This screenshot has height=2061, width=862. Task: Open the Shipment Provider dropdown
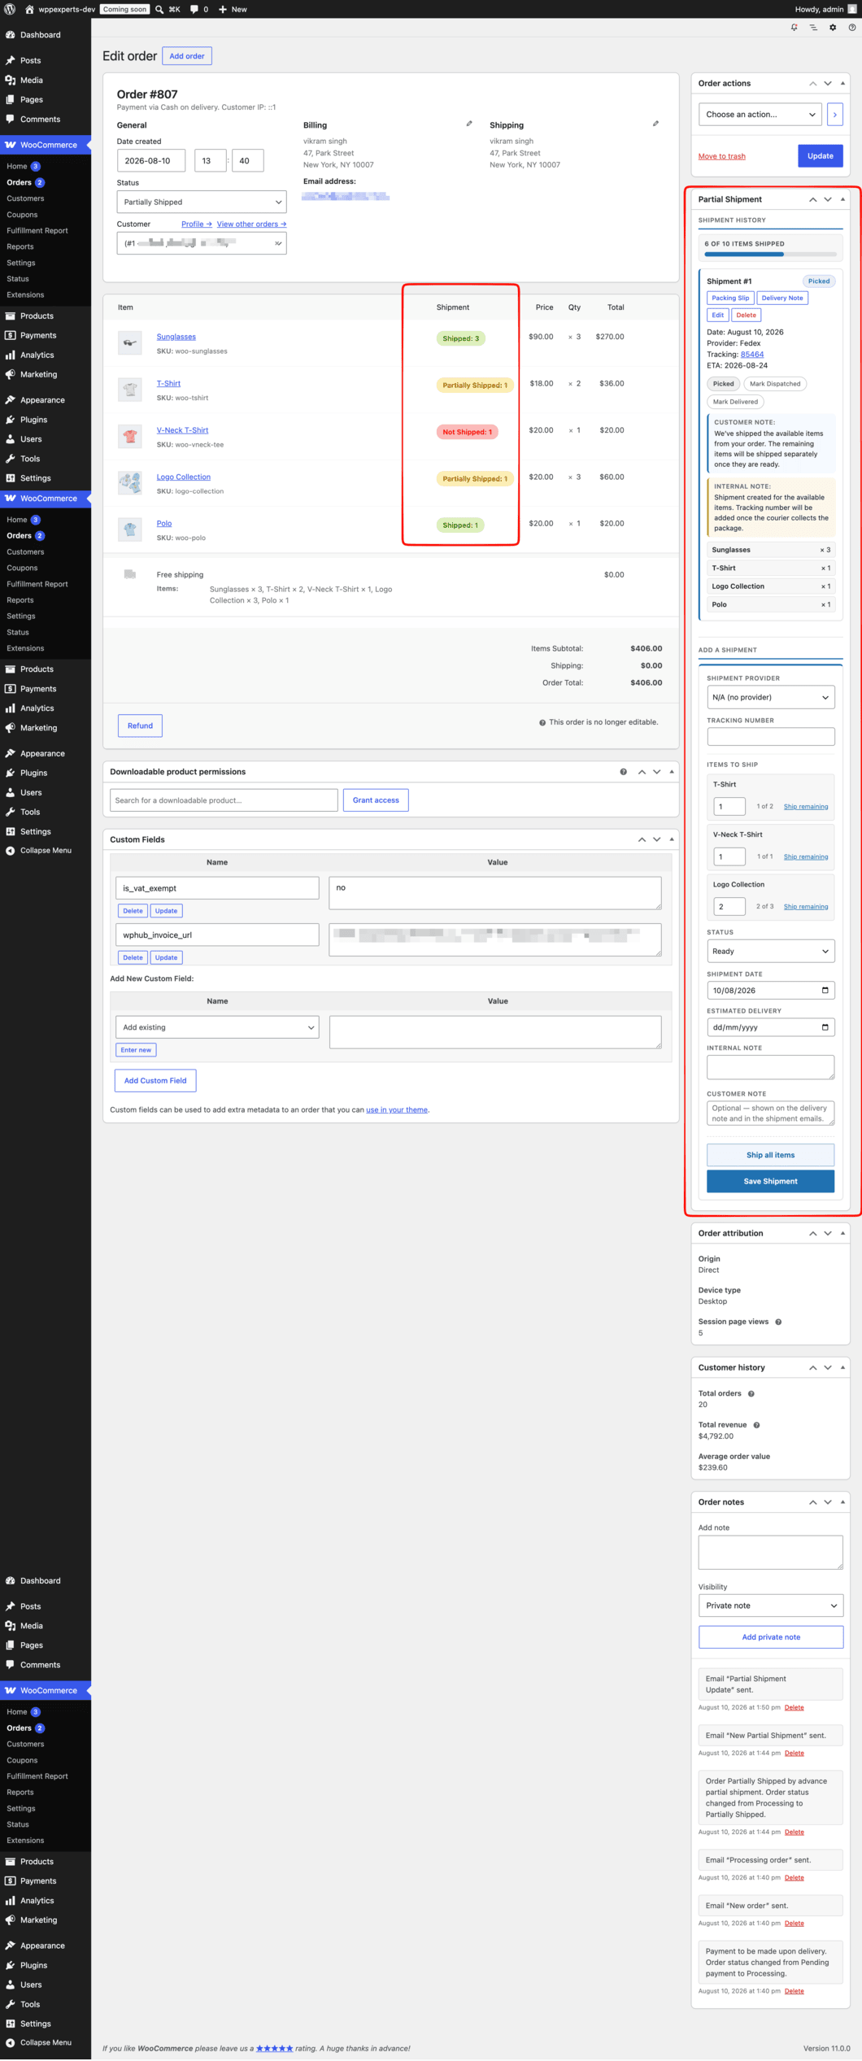point(771,697)
